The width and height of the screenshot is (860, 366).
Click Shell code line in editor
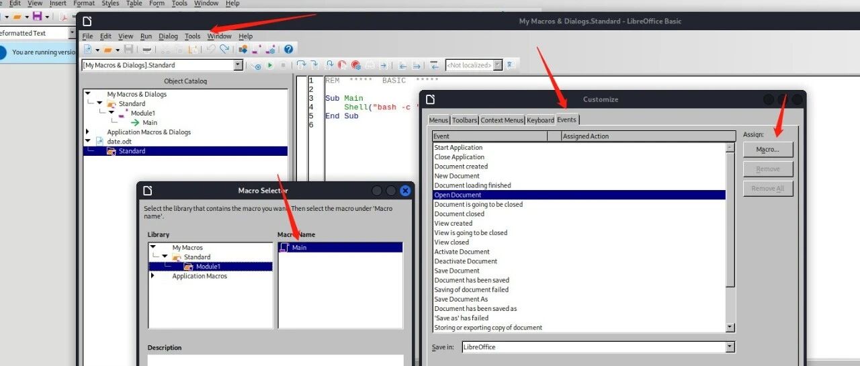(382, 107)
